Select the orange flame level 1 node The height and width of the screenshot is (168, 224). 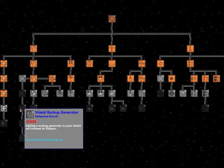tap(131, 78)
